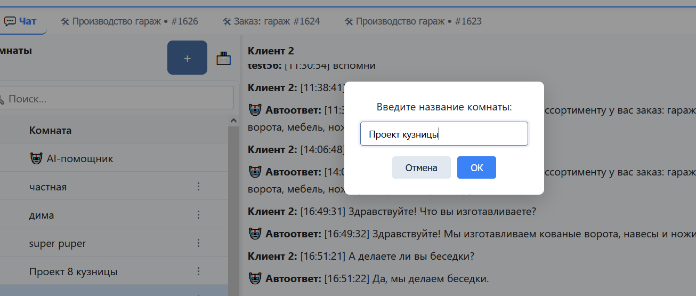
Task: Click tools icon on #1623 tab
Action: pos(349,22)
